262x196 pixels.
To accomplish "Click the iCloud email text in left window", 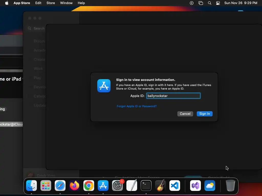I will click(11, 124).
